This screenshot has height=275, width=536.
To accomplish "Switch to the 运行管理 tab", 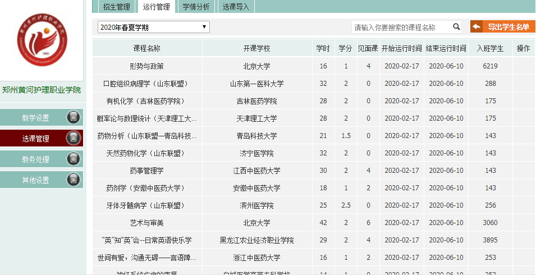I will (x=156, y=7).
